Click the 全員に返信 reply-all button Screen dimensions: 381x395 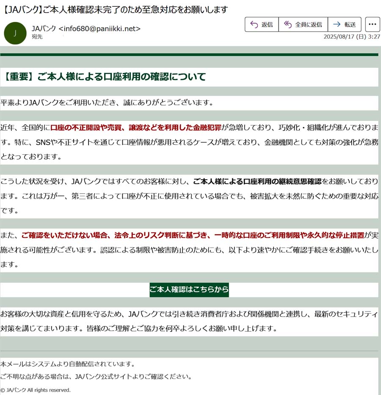(303, 25)
